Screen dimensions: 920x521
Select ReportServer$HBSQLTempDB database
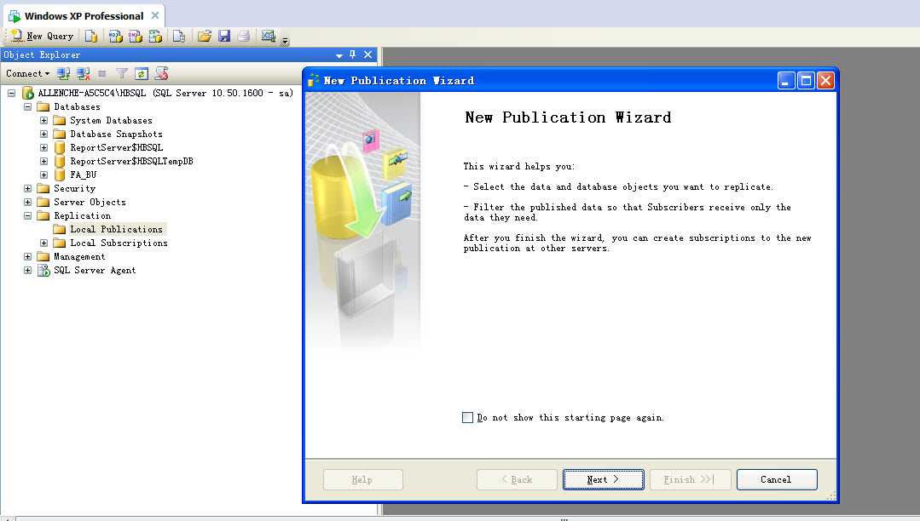pos(131,161)
